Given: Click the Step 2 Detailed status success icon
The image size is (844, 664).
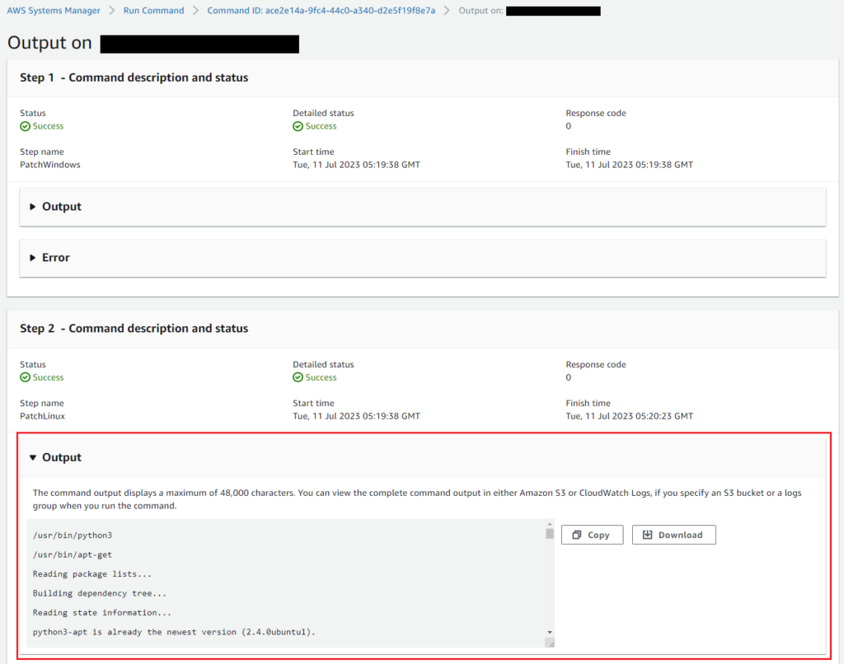Looking at the screenshot, I should (298, 377).
